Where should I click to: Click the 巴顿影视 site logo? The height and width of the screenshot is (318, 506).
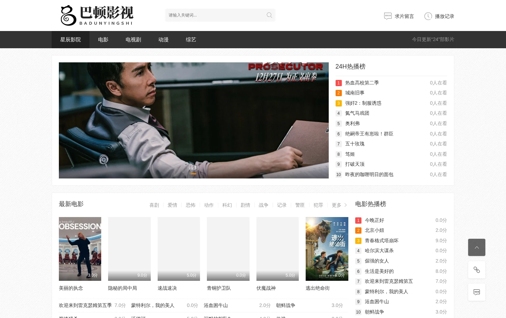pyautogui.click(x=97, y=15)
